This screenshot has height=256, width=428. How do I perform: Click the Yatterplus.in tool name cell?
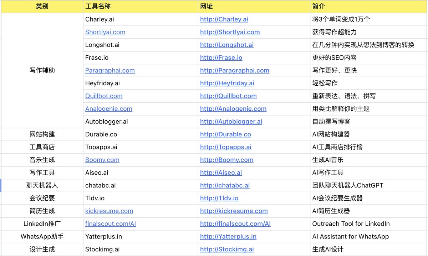pyautogui.click(x=141, y=236)
